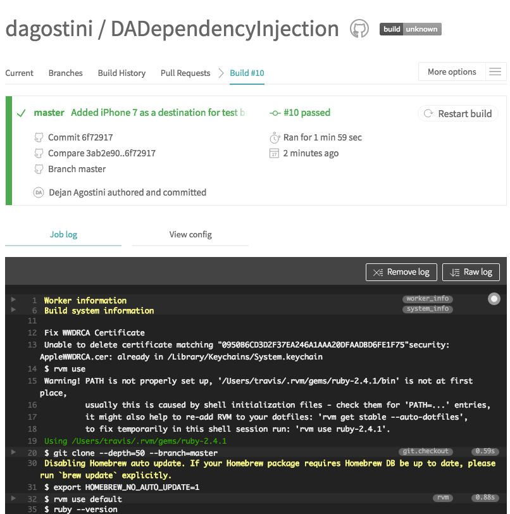Expand the Build system information fold
Screen dimensions: 510x514
(x=14, y=310)
